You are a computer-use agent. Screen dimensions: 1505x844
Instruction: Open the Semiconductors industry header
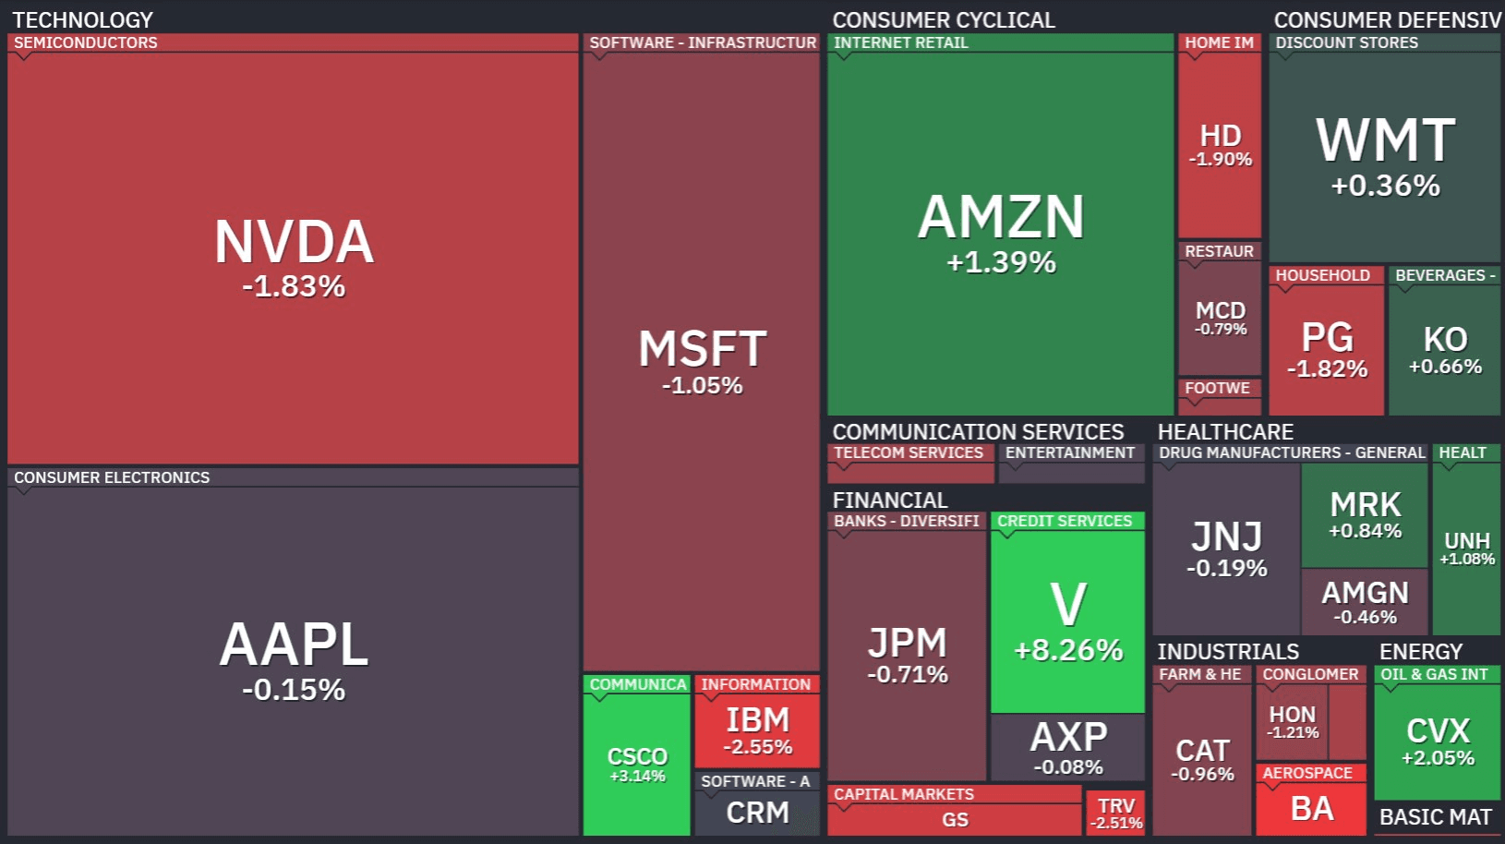pos(86,42)
